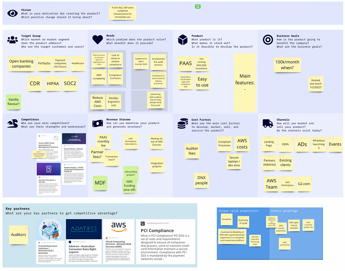Open the Adatree partner link card

[x=84, y=241]
